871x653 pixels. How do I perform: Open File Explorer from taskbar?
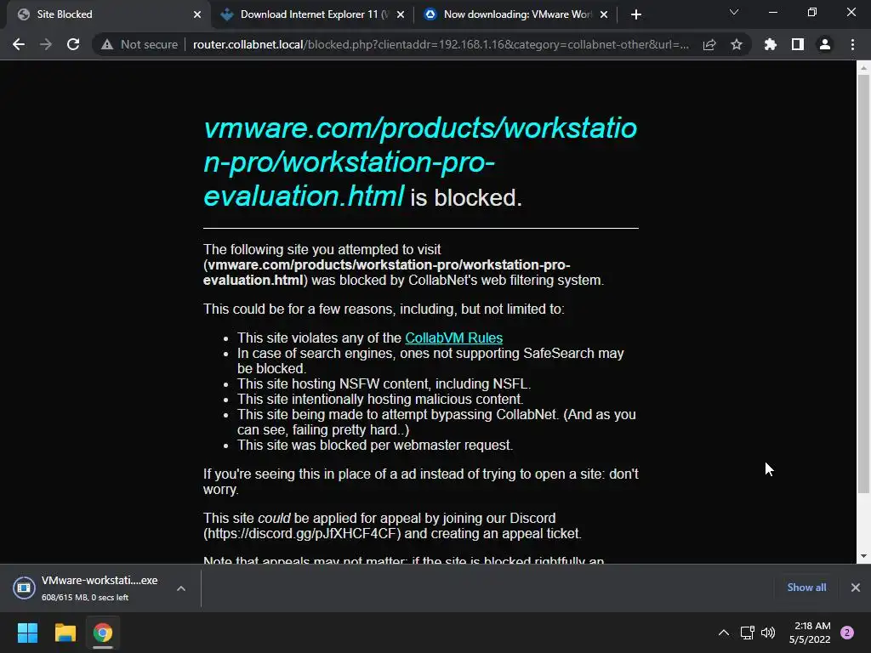[65, 633]
